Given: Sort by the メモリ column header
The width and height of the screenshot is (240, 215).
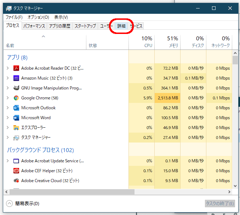Looking at the screenshot, I should tap(167, 42).
